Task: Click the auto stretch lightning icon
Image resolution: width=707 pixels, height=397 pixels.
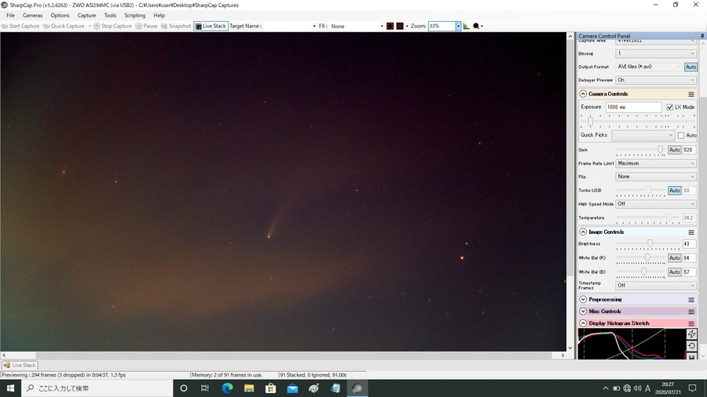Action: click(691, 334)
